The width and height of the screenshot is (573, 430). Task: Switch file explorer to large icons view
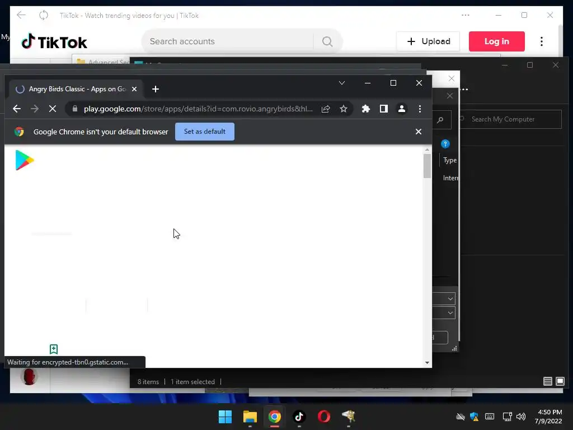[560, 381]
